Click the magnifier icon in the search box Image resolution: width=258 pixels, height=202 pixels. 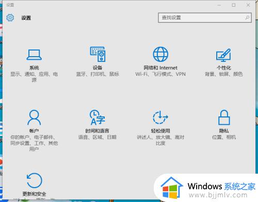247,18
